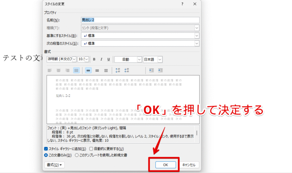The image size is (292, 173).
Task: Click the キャンセル button
Action: (189, 165)
